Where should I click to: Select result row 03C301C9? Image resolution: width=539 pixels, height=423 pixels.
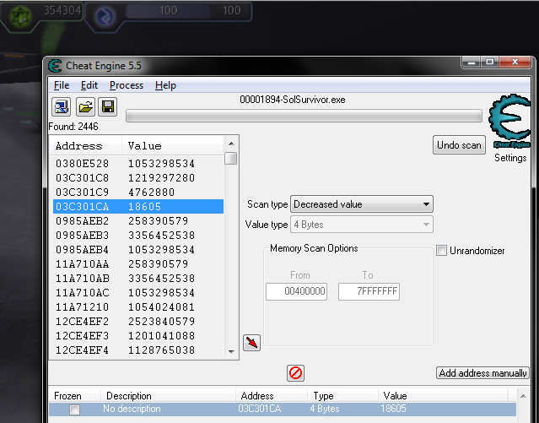[137, 192]
